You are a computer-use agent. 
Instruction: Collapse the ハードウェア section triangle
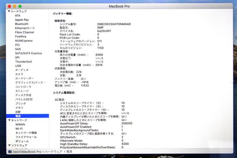[9, 12]
